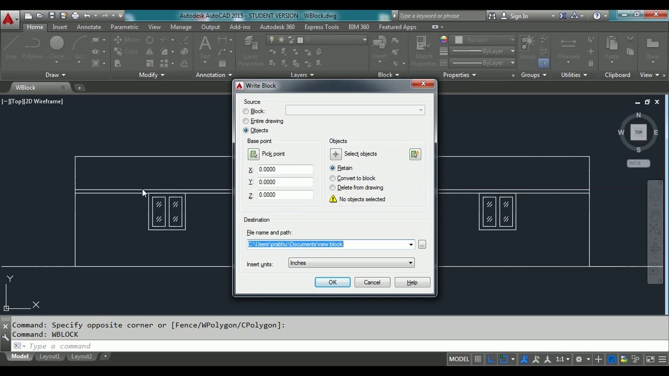
Task: Click the Match Properties tool
Action: pyautogui.click(x=424, y=51)
